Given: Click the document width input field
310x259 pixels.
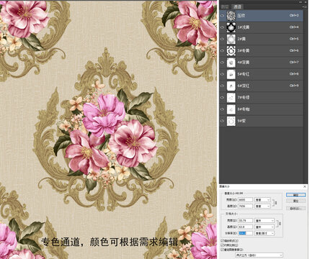Looking at the screenshot, I should pyautogui.click(x=245, y=220).
